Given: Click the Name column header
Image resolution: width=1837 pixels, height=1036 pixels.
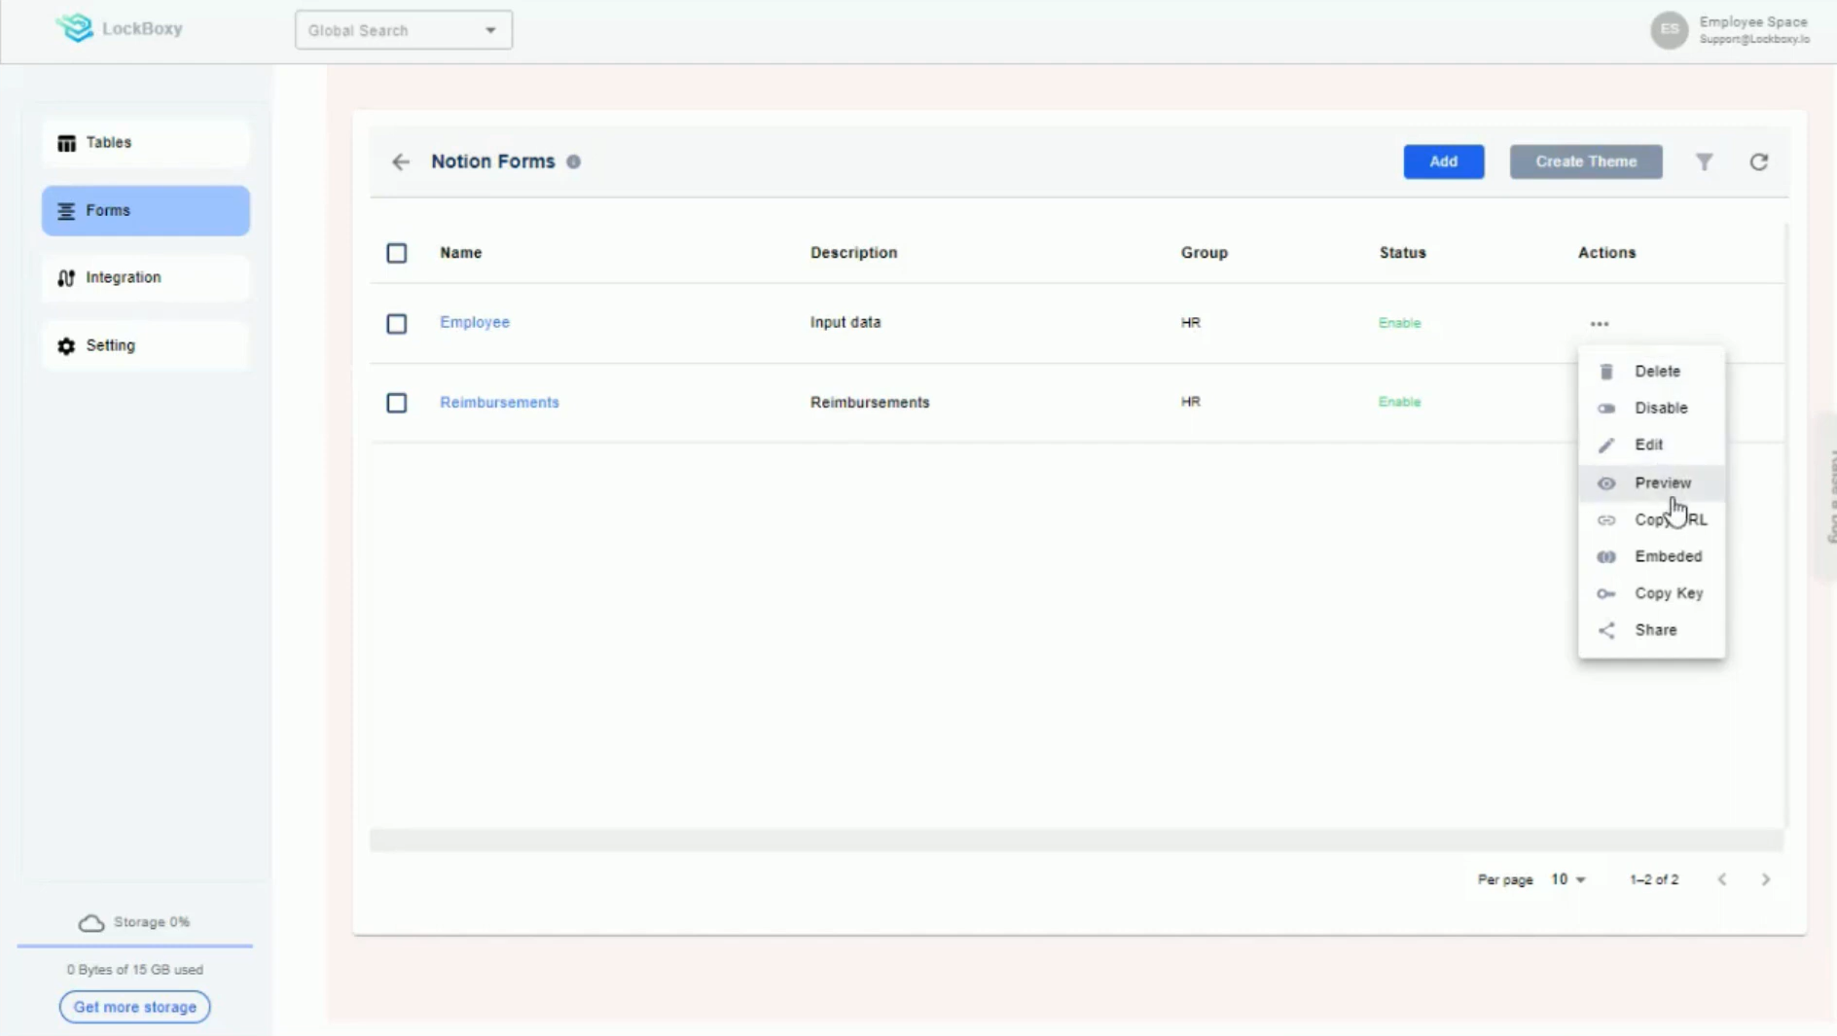Looking at the screenshot, I should point(461,253).
